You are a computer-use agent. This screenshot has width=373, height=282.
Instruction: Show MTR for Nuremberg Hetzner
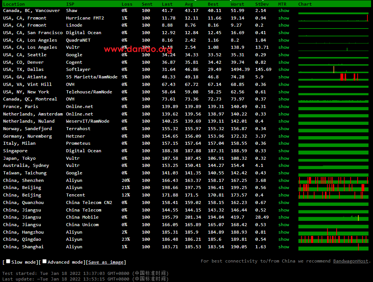point(284,136)
